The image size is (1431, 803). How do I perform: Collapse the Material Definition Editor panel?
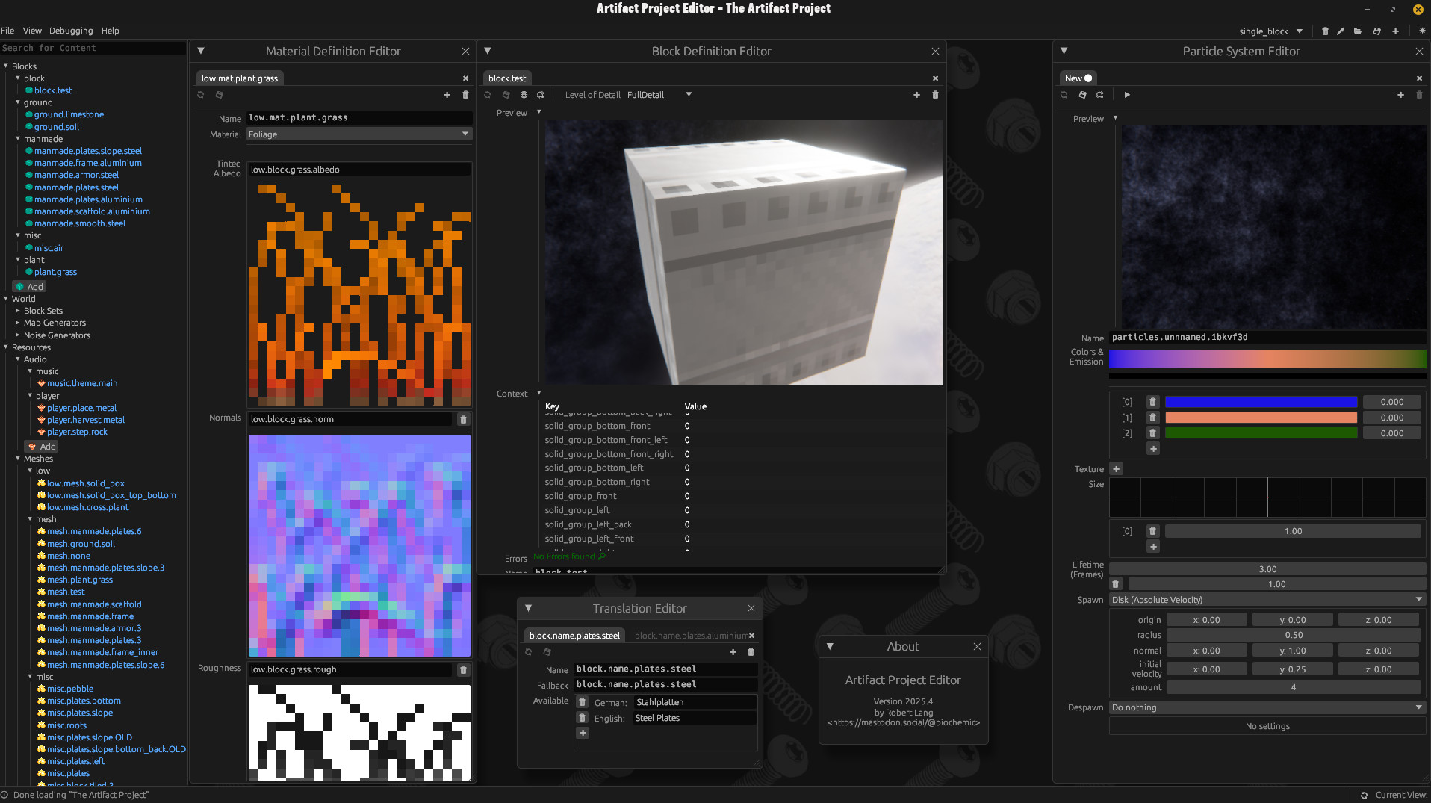[201, 51]
